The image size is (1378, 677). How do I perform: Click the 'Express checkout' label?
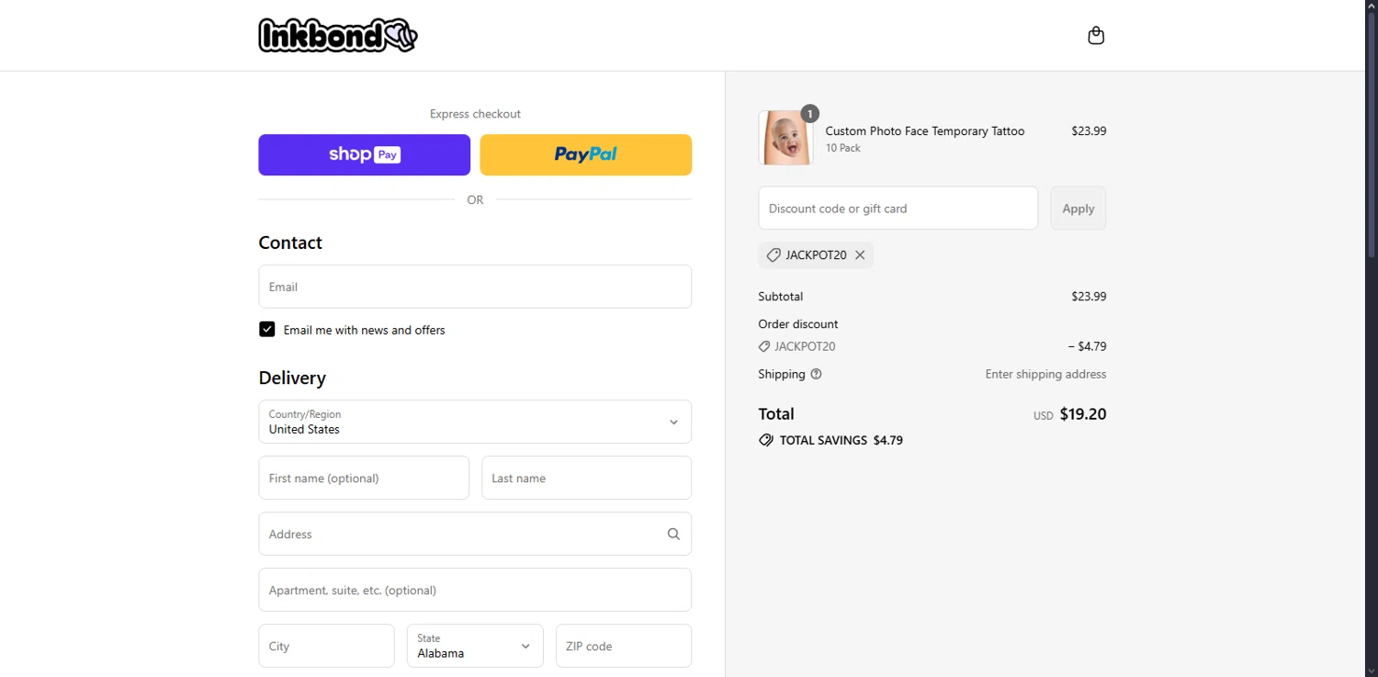click(x=475, y=114)
